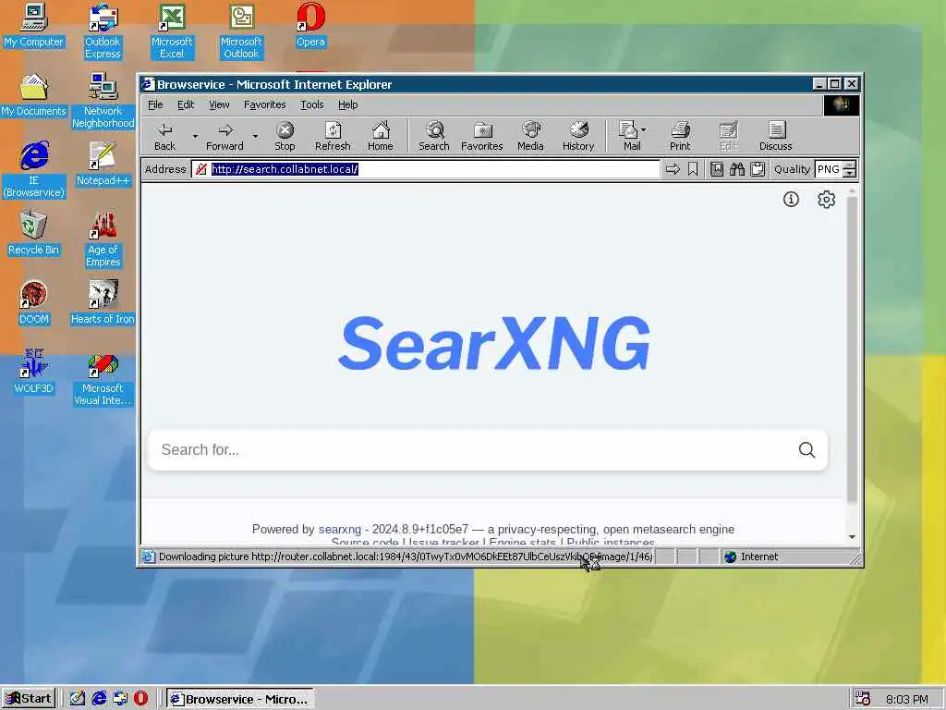Switch to Browservice taskbar button
Viewport: 946px width, 710px height.
(x=239, y=699)
